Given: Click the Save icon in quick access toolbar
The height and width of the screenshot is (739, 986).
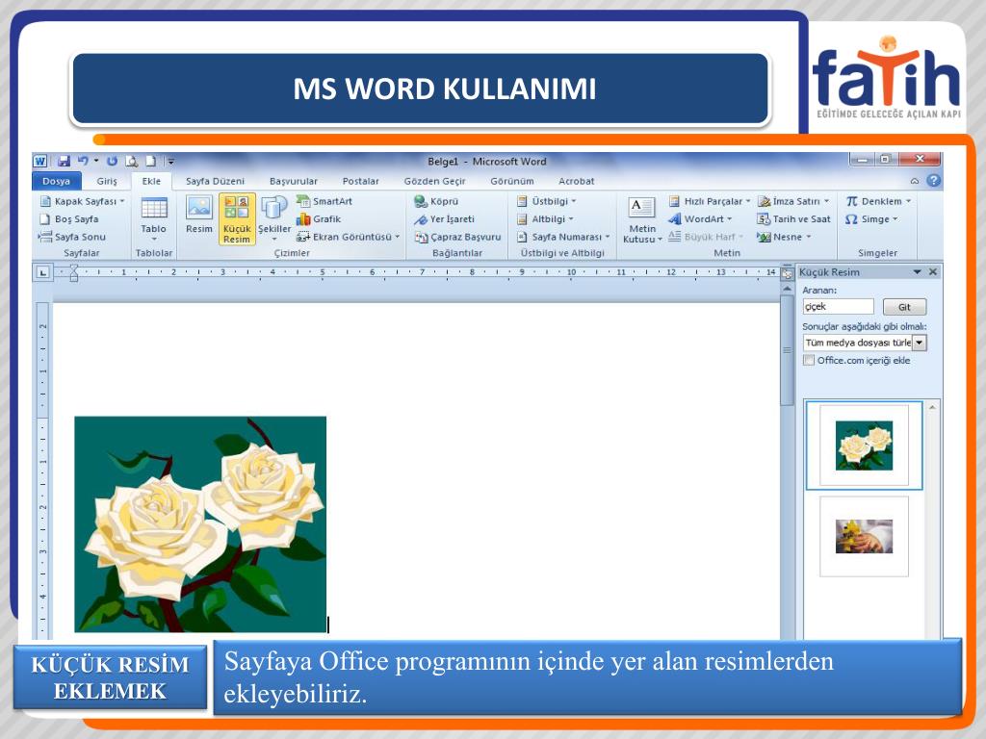Looking at the screenshot, I should coord(64,162).
